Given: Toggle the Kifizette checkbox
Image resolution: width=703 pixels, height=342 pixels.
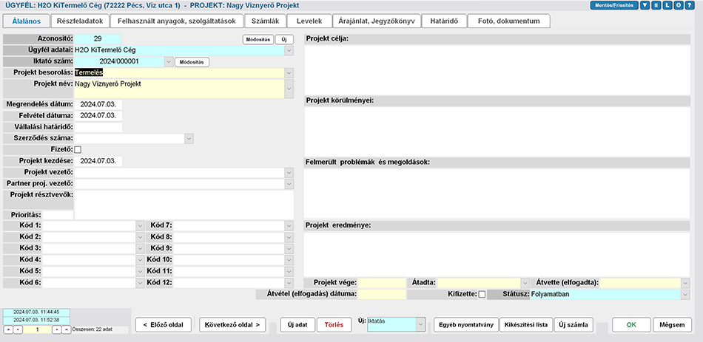Looking at the screenshot, I should tap(482, 295).
